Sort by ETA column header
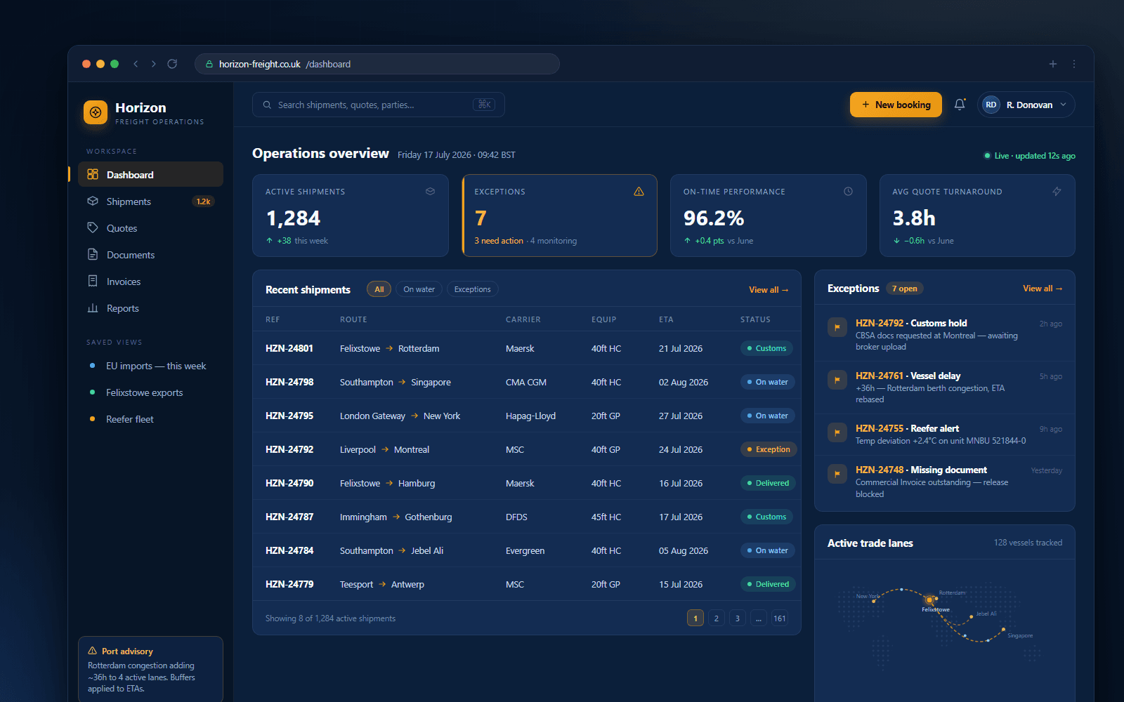Viewport: 1124px width, 702px height. tap(666, 319)
